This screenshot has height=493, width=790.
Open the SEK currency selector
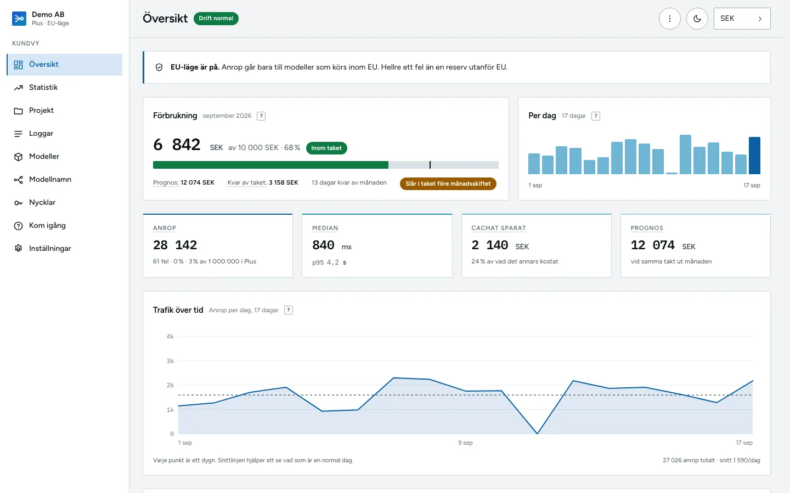742,19
